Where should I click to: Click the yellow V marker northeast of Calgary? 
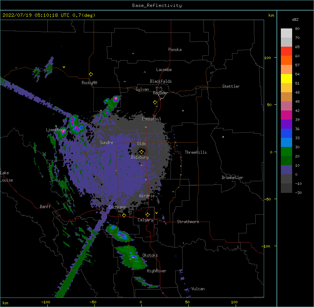[156, 213]
